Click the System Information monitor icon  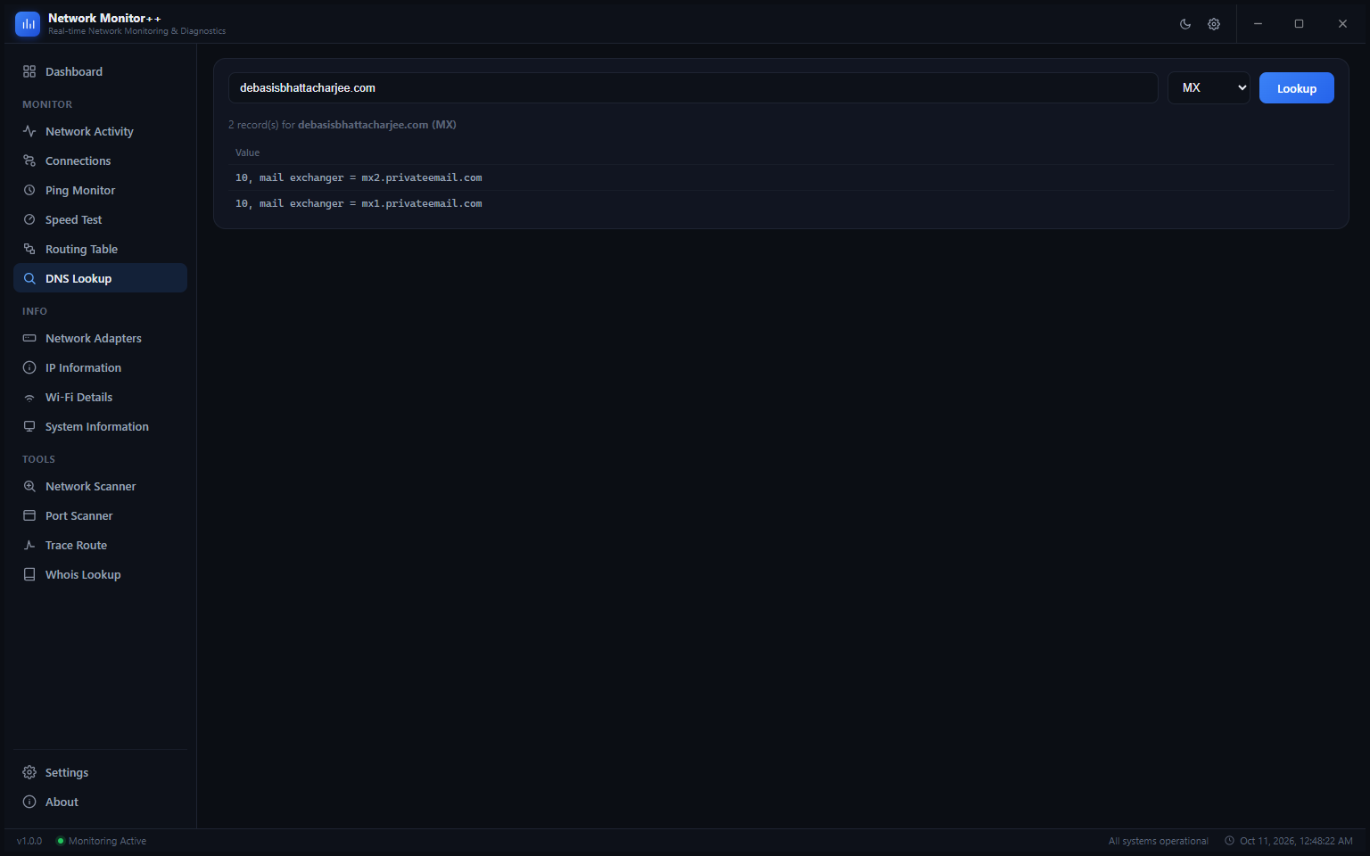pyautogui.click(x=29, y=426)
